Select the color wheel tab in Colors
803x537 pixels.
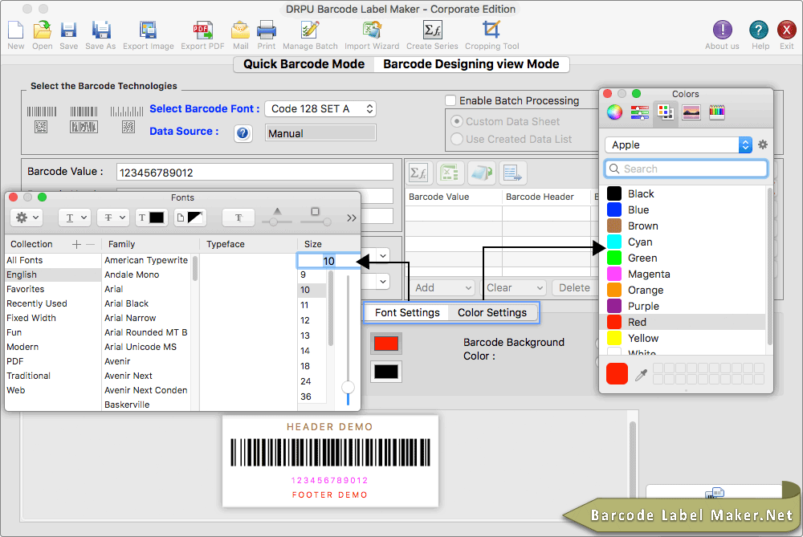pyautogui.click(x=614, y=112)
